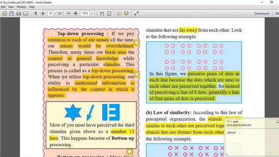This screenshot has width=279, height=157.
Task: Click highlighted phrase 'far away'
Action: click(x=188, y=30)
